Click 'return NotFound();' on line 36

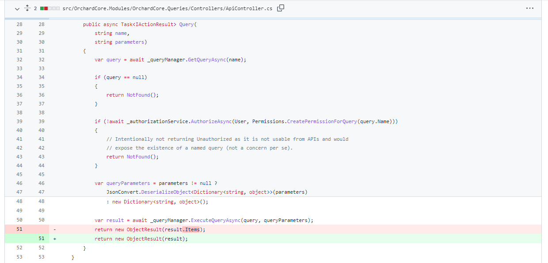(x=132, y=95)
